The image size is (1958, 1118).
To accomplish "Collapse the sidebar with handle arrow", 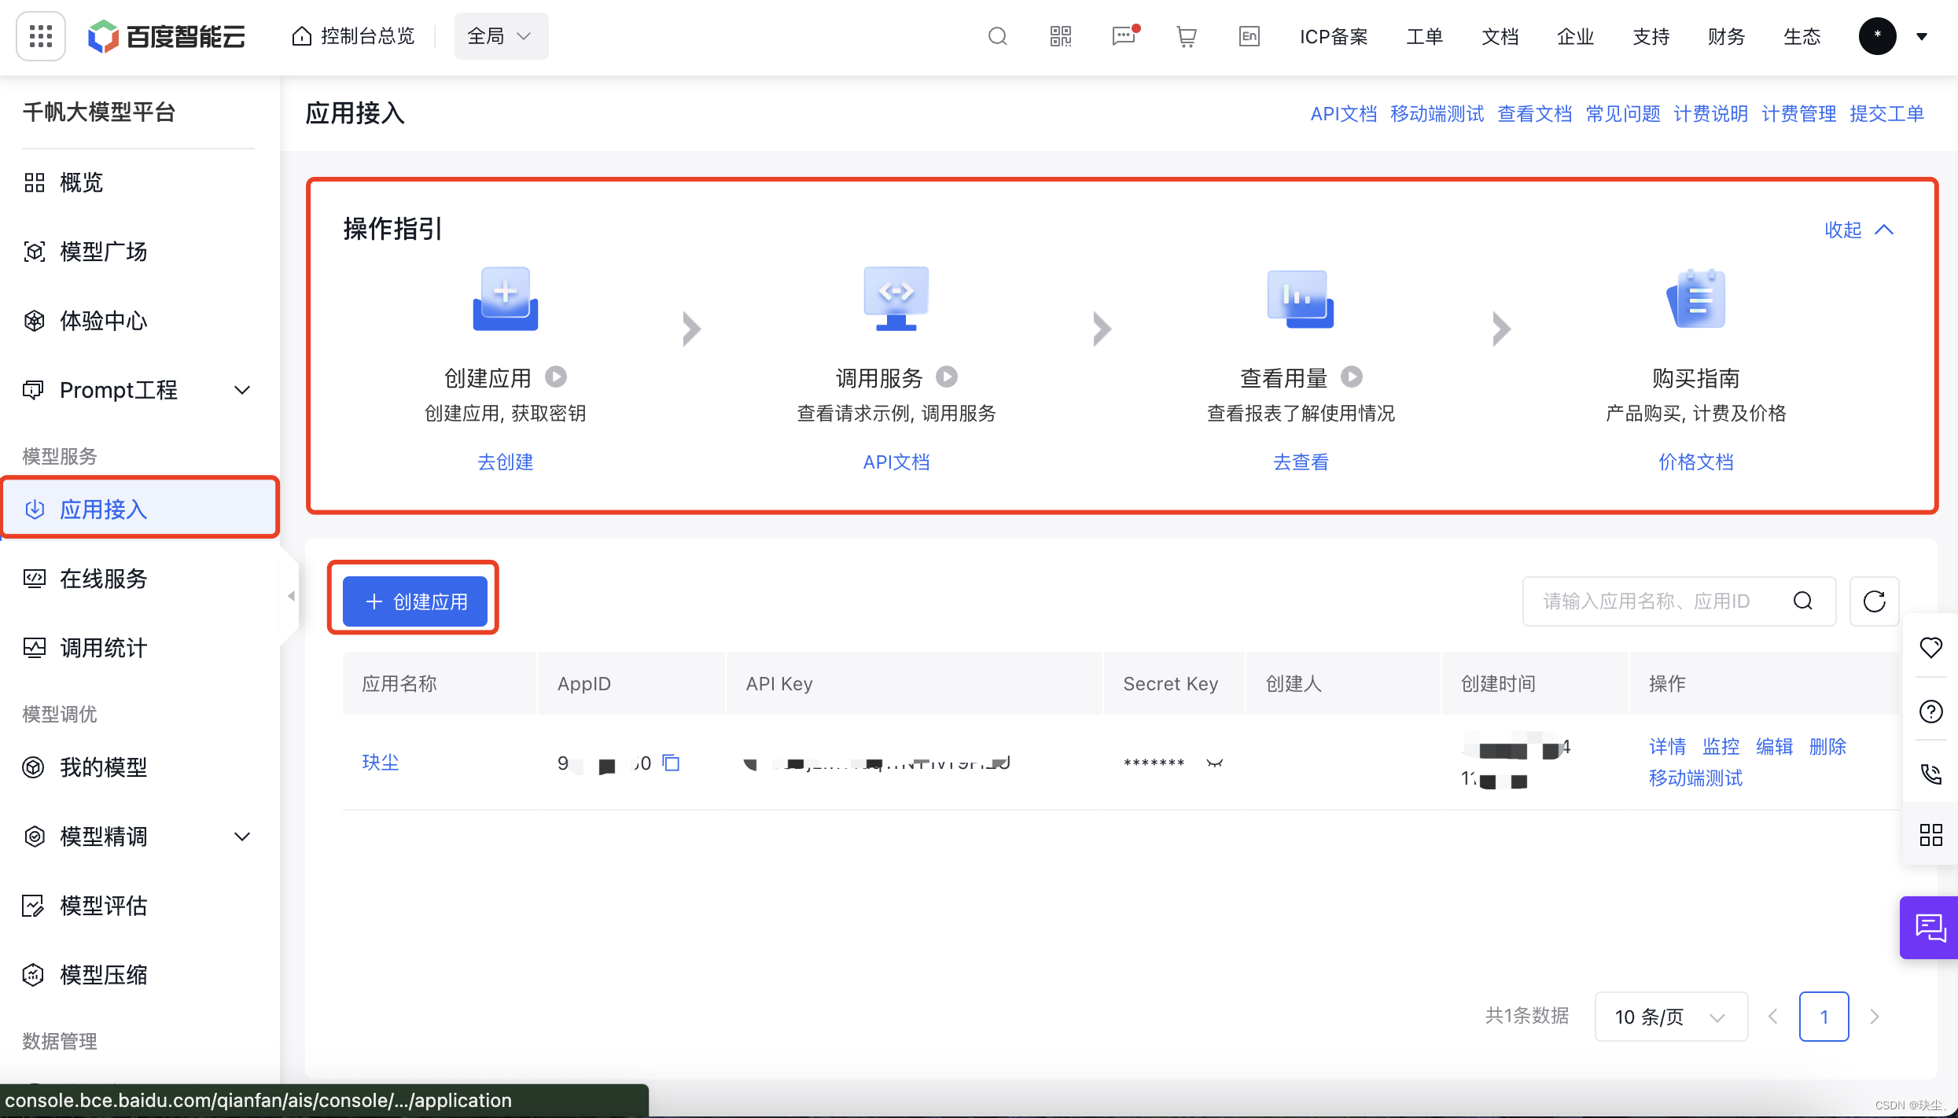I will pyautogui.click(x=291, y=596).
